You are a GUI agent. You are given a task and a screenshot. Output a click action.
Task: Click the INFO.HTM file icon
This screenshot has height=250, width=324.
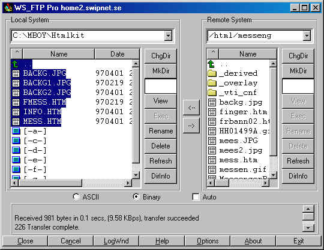pyautogui.click(x=16, y=112)
